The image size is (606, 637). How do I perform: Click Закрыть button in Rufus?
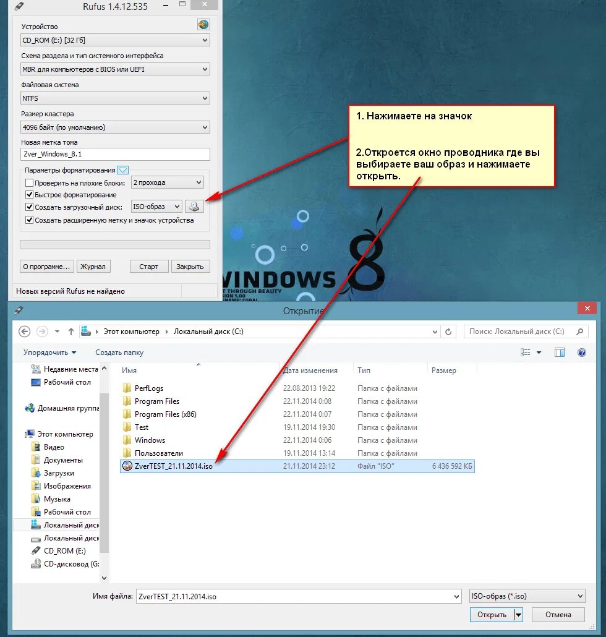point(190,267)
